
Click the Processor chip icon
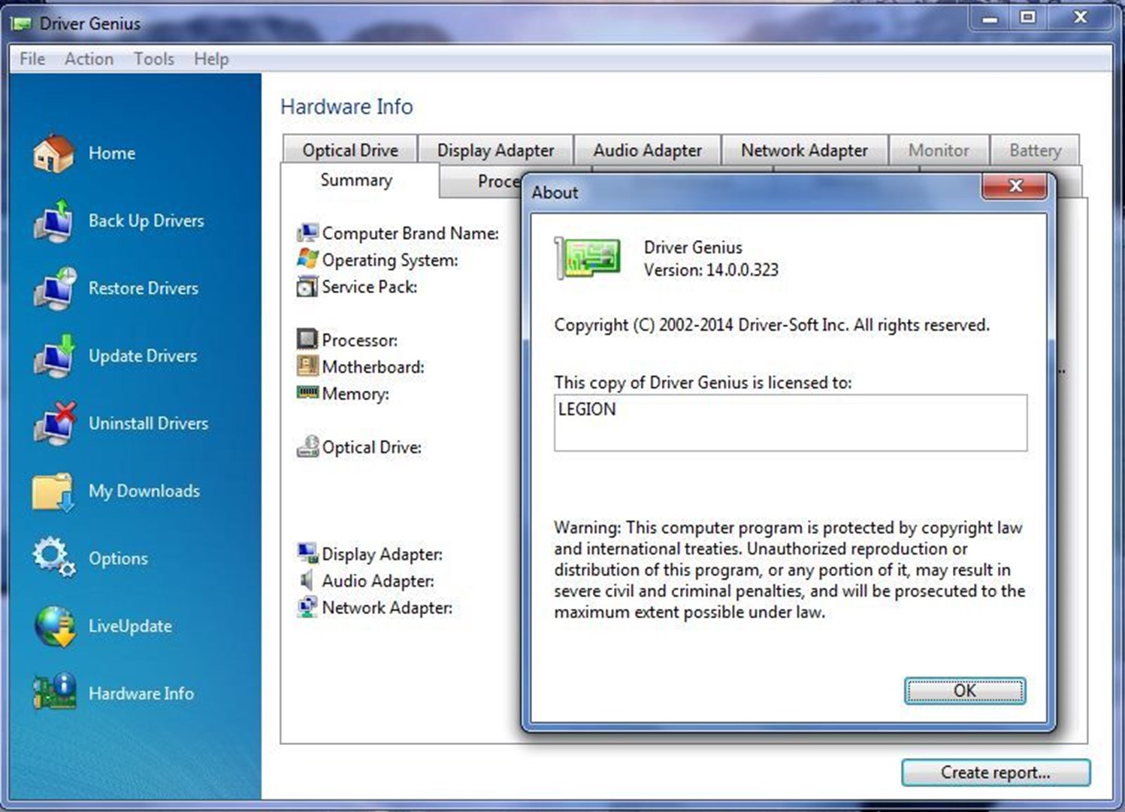(307, 340)
